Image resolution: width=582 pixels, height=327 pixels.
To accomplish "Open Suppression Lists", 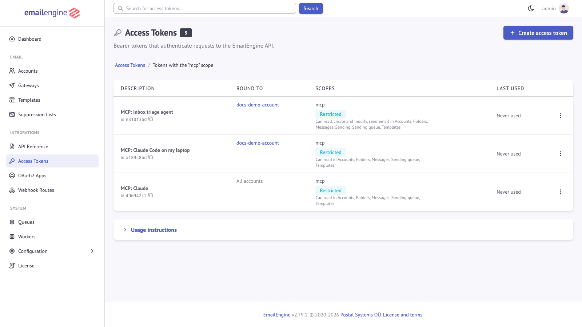I will tap(52, 114).
